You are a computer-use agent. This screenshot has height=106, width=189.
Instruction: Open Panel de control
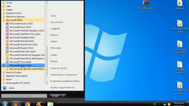tap(59, 68)
